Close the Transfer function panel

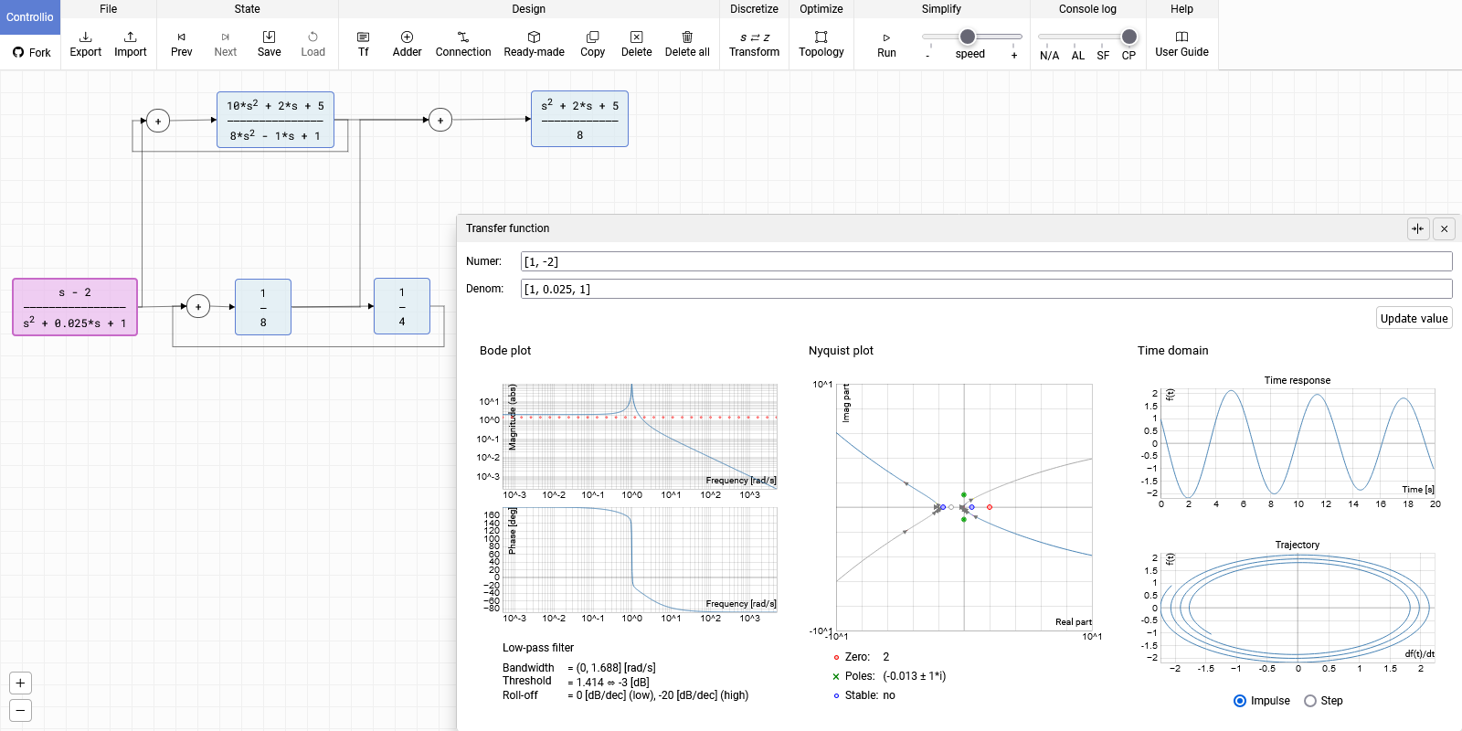pyautogui.click(x=1444, y=228)
